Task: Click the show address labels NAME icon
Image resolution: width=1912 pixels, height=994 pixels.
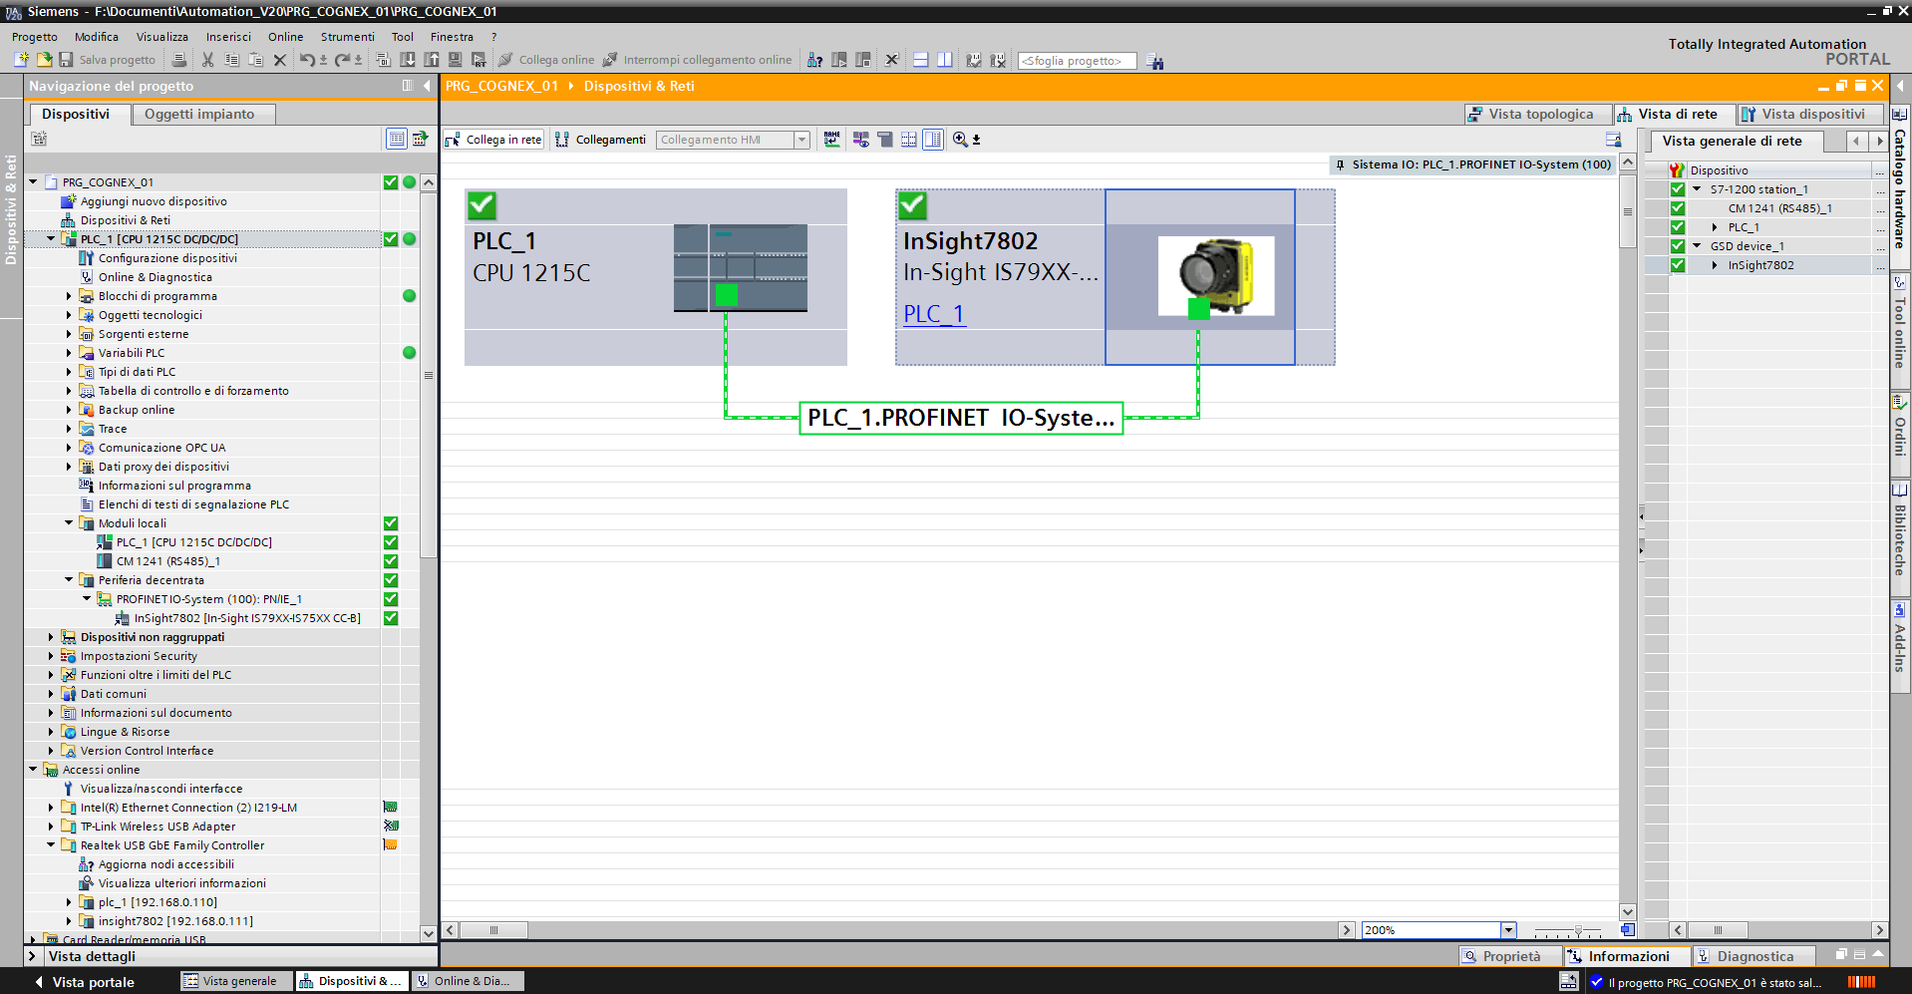Action: [832, 140]
